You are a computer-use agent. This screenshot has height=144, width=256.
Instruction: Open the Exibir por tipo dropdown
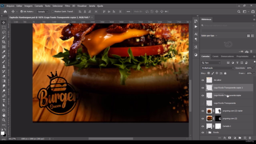click(x=209, y=36)
